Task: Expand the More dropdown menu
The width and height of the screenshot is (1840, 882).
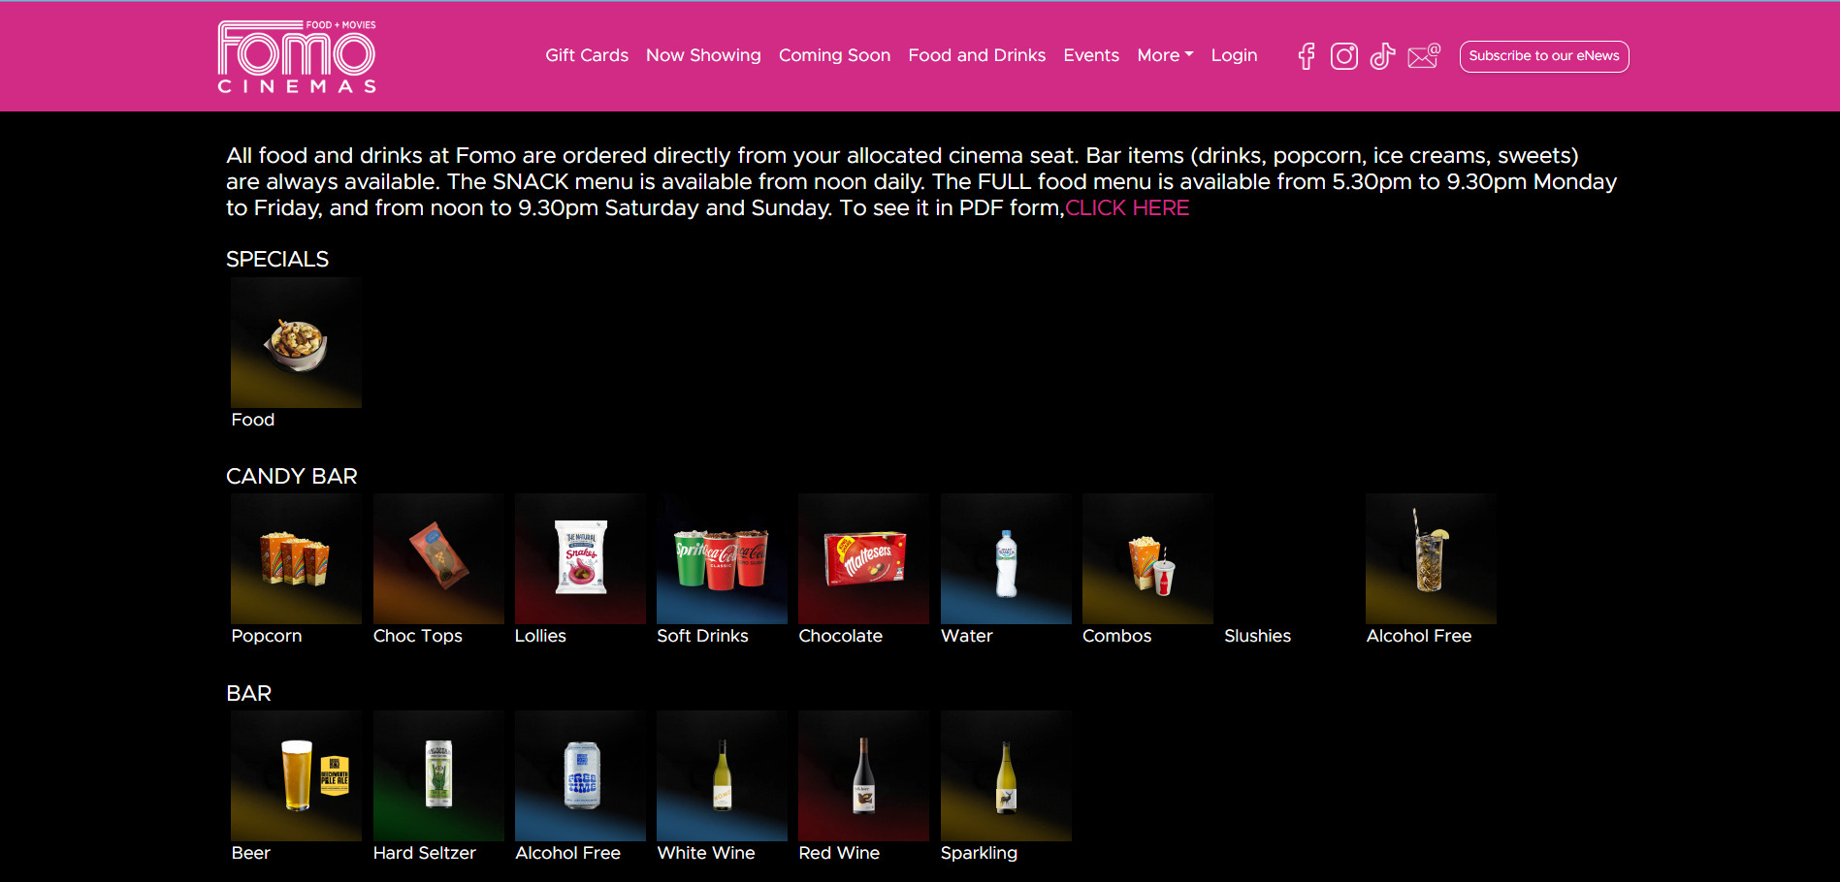Action: tap(1165, 55)
